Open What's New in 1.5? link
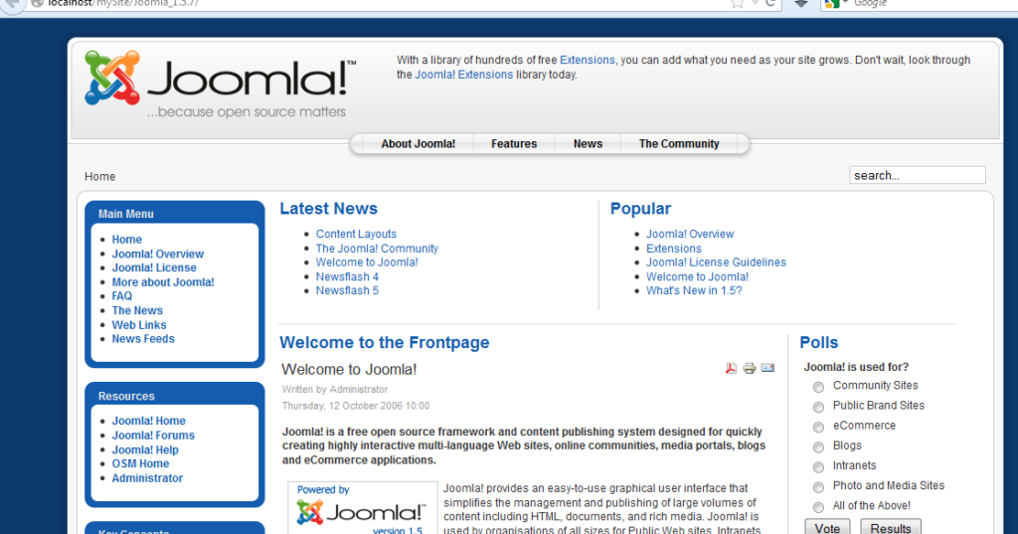 point(694,291)
